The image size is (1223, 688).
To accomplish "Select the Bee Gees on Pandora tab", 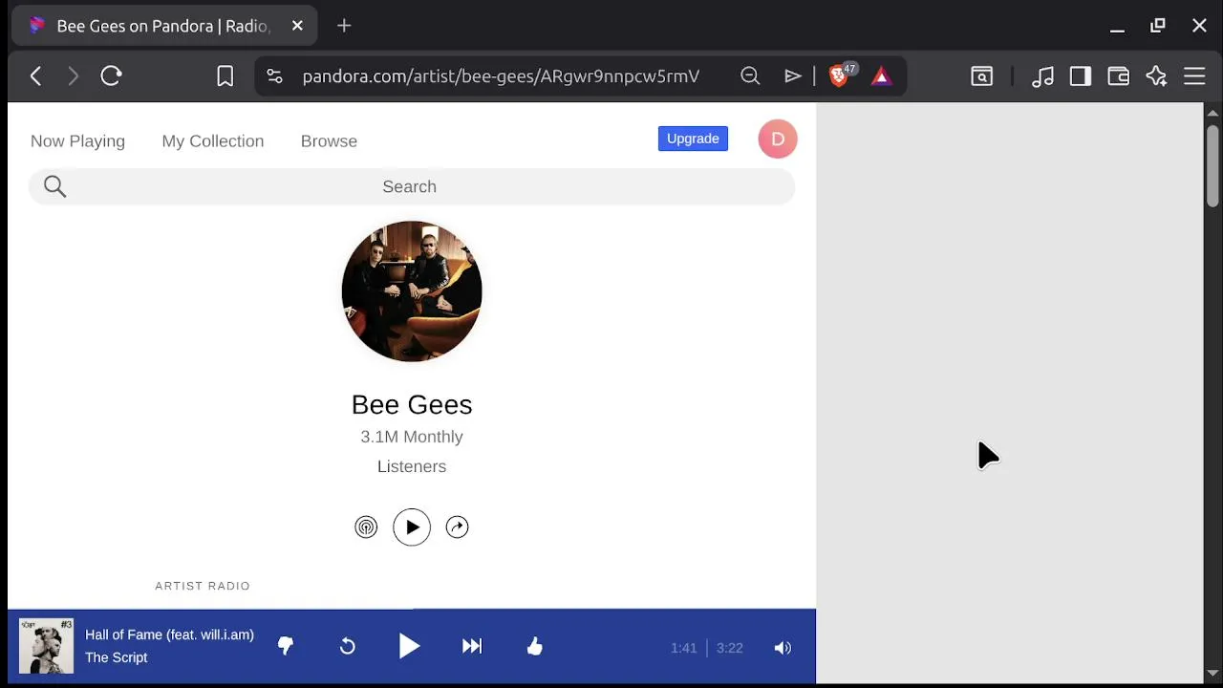I will point(162,26).
